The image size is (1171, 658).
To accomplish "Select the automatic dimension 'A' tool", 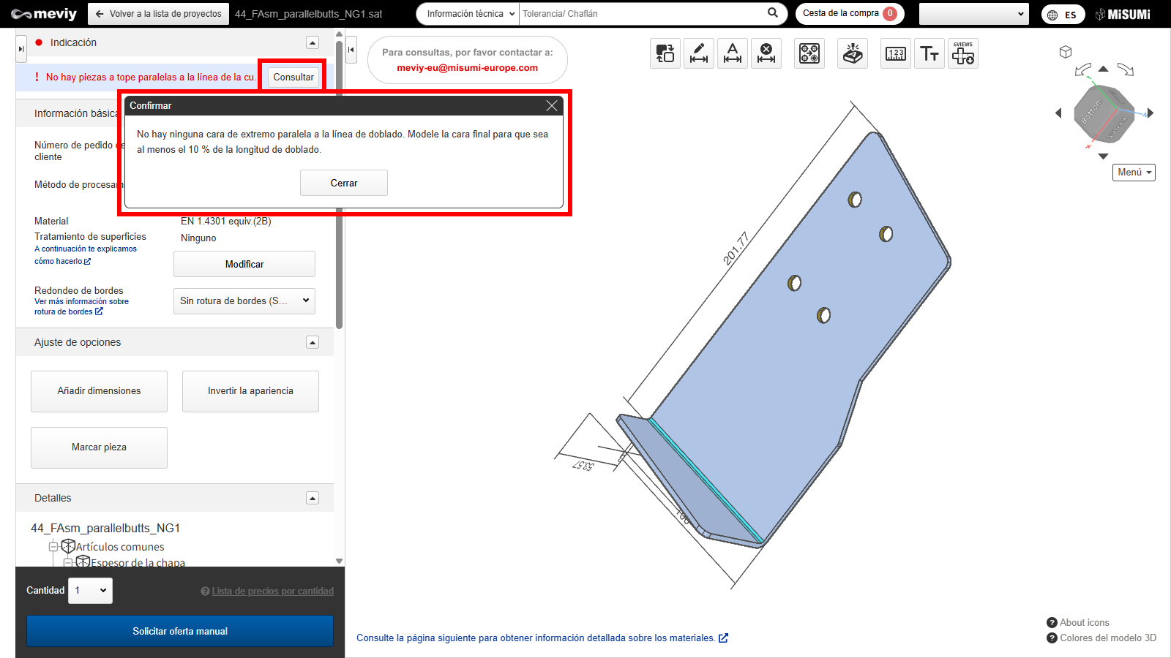I will pos(733,53).
